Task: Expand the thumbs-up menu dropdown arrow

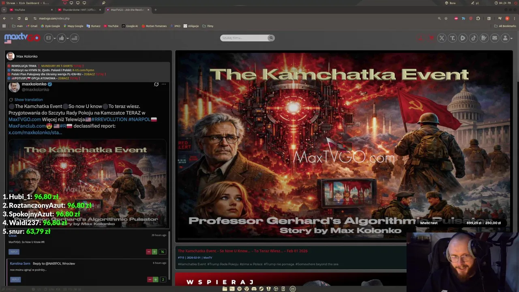Action: (68, 38)
